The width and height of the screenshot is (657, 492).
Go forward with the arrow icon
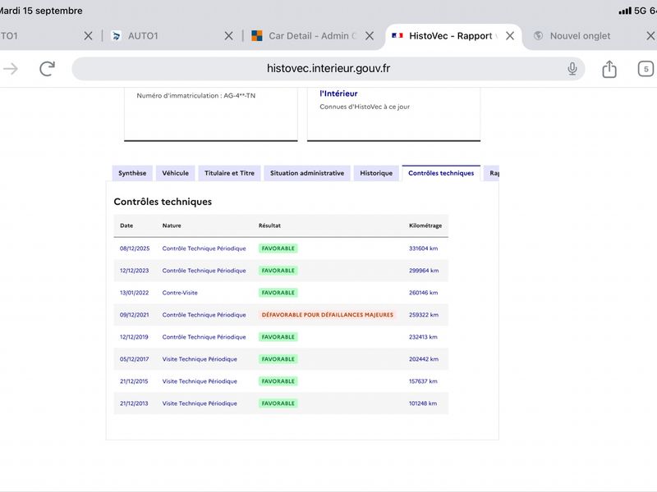coord(11,69)
